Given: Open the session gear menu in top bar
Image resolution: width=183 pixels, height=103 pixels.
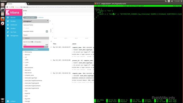Looking at the screenshot, I should pos(182,1).
